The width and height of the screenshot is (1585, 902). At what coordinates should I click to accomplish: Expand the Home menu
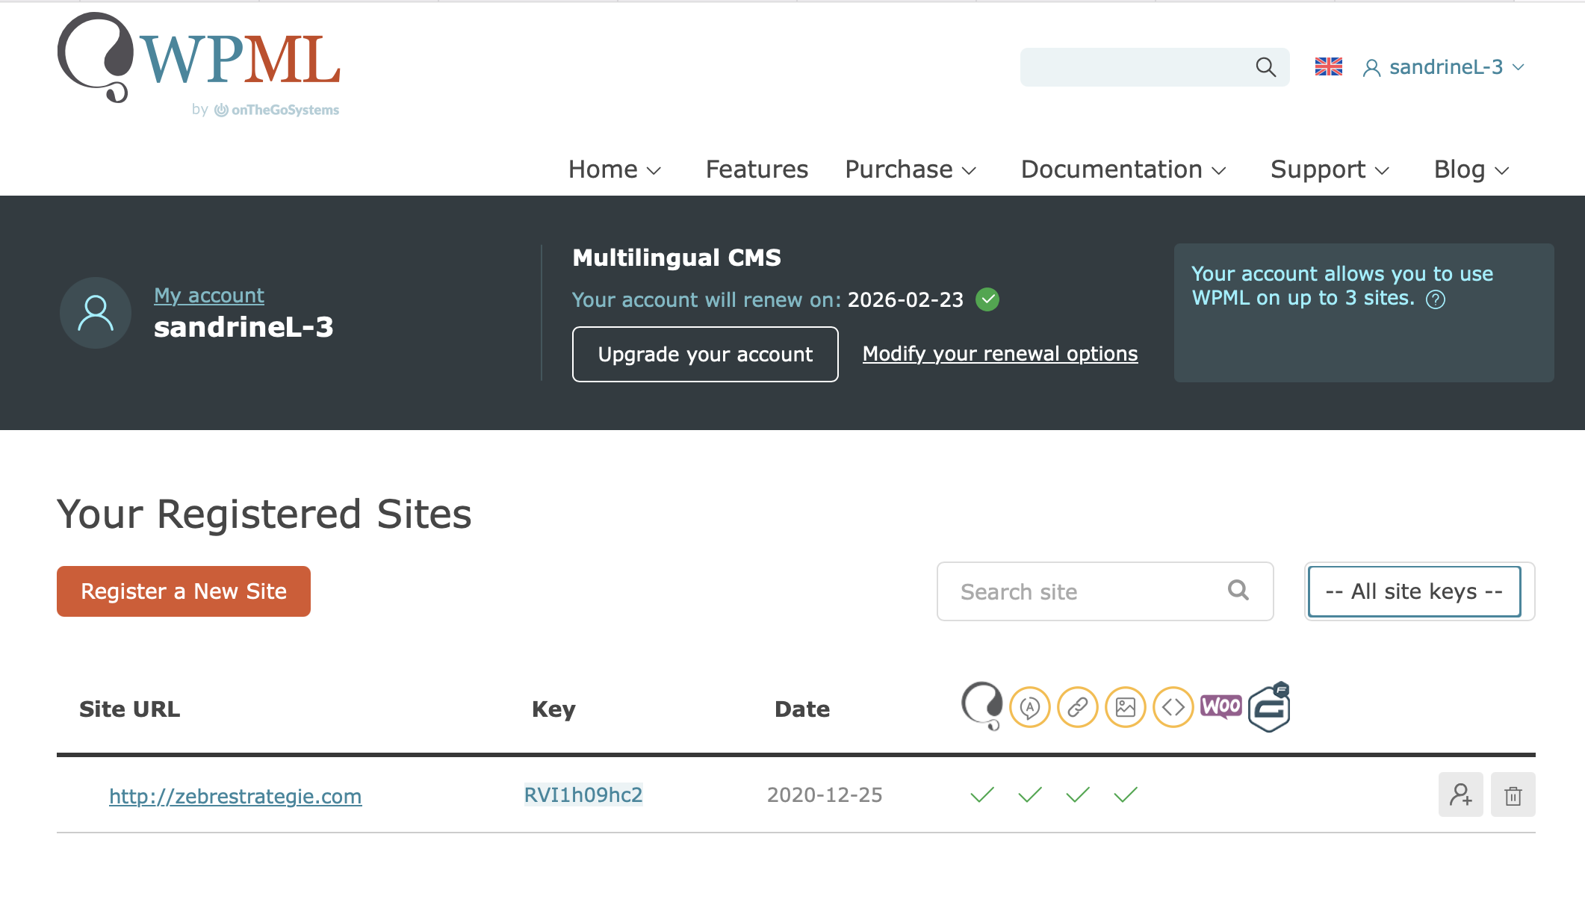[615, 169]
